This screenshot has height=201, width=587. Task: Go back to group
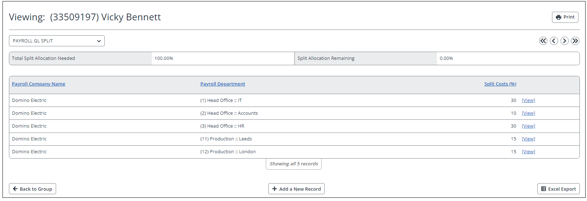click(33, 189)
